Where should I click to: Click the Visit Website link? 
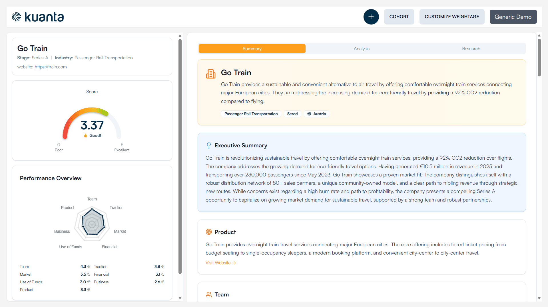(220, 263)
